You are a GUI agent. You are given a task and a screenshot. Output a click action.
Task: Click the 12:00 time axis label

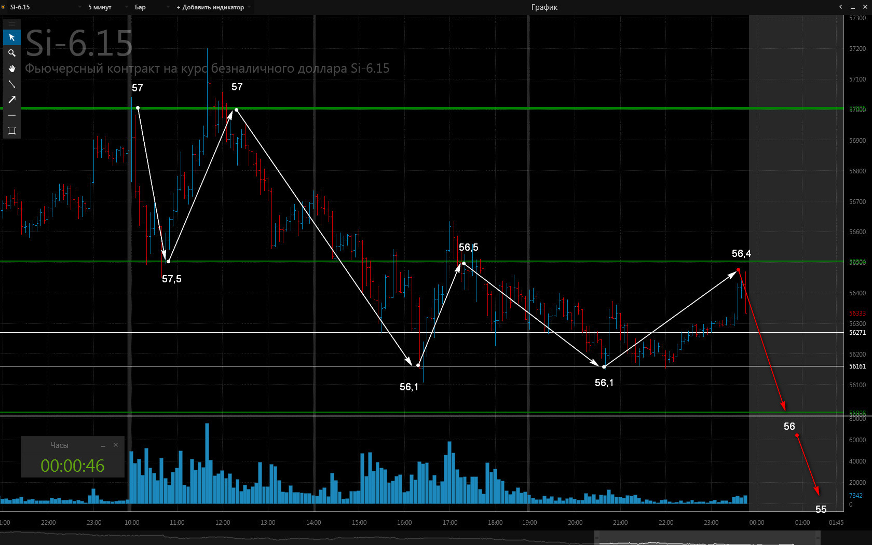click(223, 523)
